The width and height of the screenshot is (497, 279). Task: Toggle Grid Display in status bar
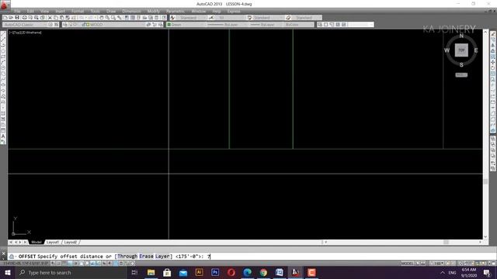[64, 263]
